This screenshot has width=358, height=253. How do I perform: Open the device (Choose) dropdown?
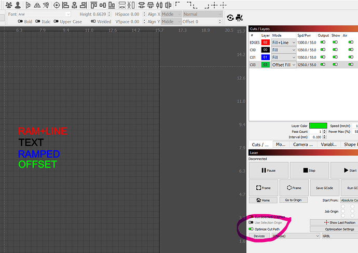coord(296,236)
